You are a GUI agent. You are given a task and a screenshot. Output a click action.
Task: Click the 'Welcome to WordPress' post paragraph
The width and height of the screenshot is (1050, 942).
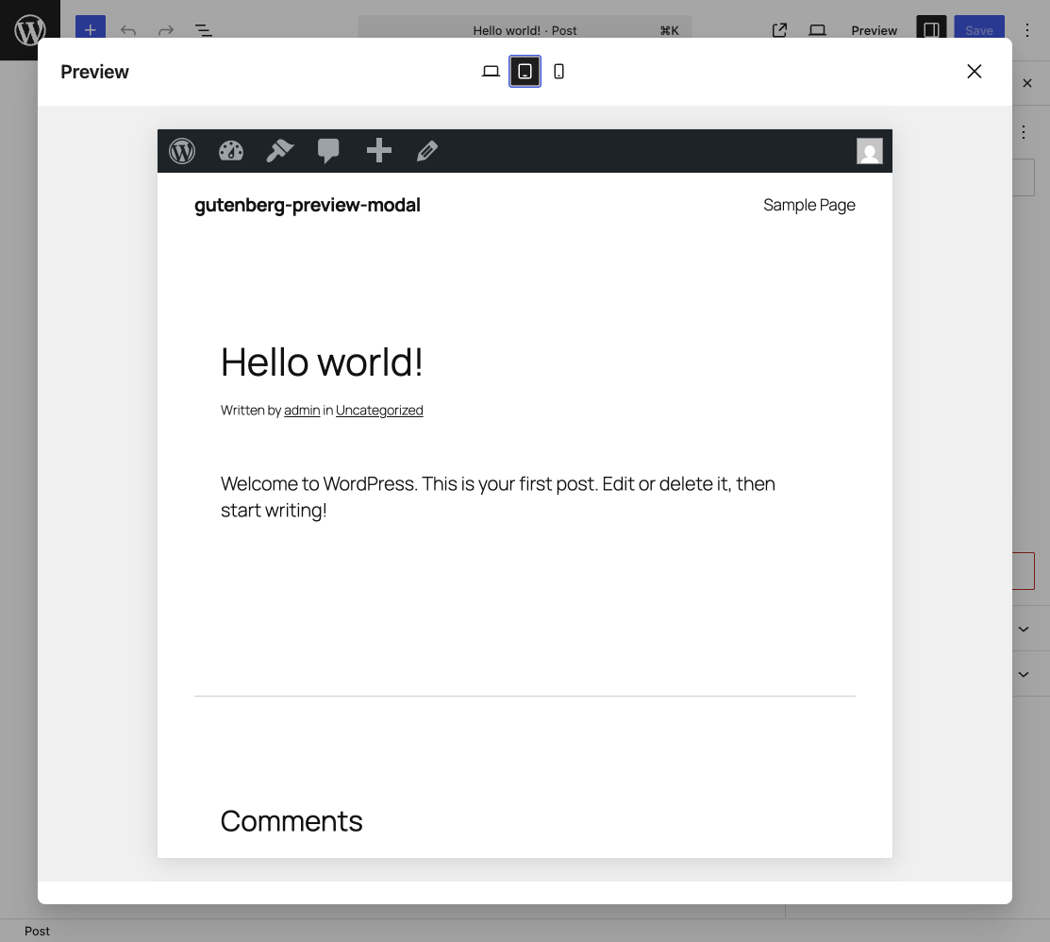point(497,497)
